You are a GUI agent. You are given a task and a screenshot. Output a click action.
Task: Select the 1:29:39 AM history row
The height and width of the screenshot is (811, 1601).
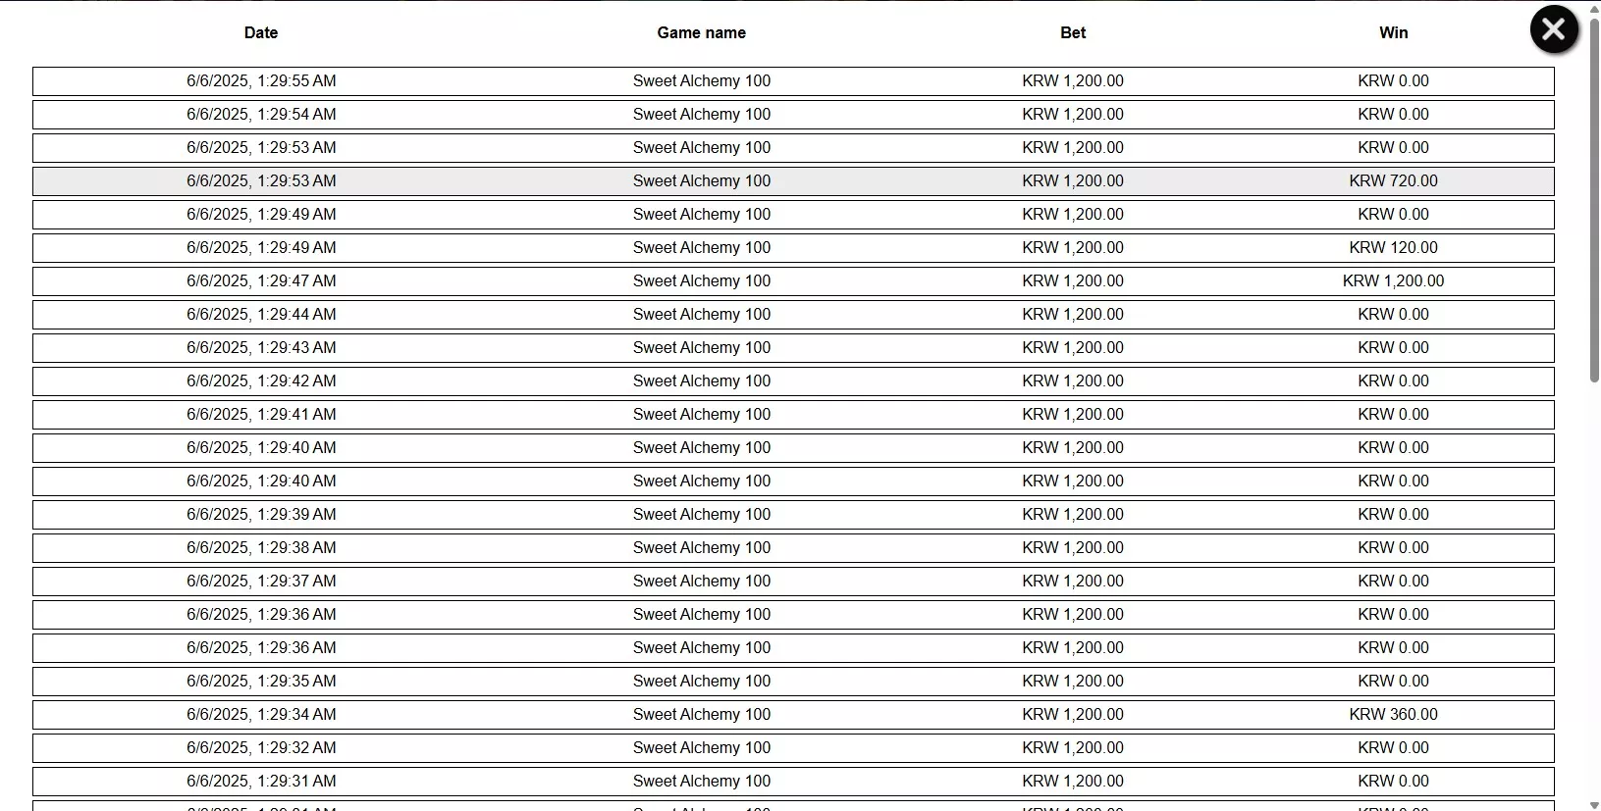(793, 515)
